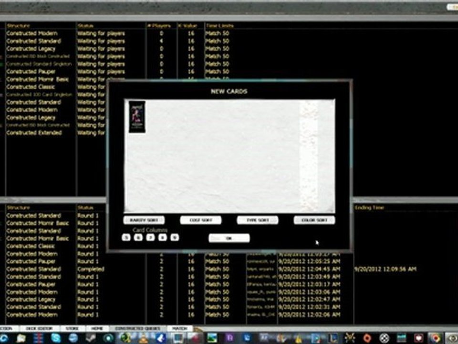Click the purple B taskbar icon
This screenshot has width=458, height=344.
click(x=229, y=338)
